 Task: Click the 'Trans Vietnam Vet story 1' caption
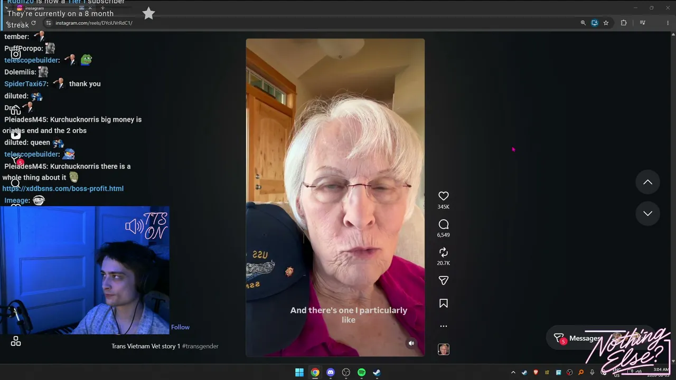point(146,346)
